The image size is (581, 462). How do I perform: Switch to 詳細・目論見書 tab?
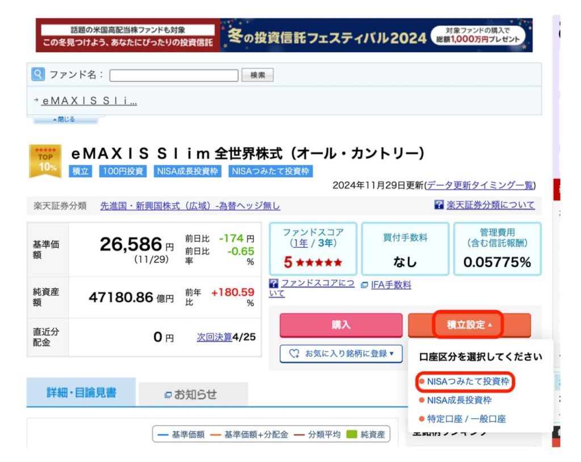point(81,393)
